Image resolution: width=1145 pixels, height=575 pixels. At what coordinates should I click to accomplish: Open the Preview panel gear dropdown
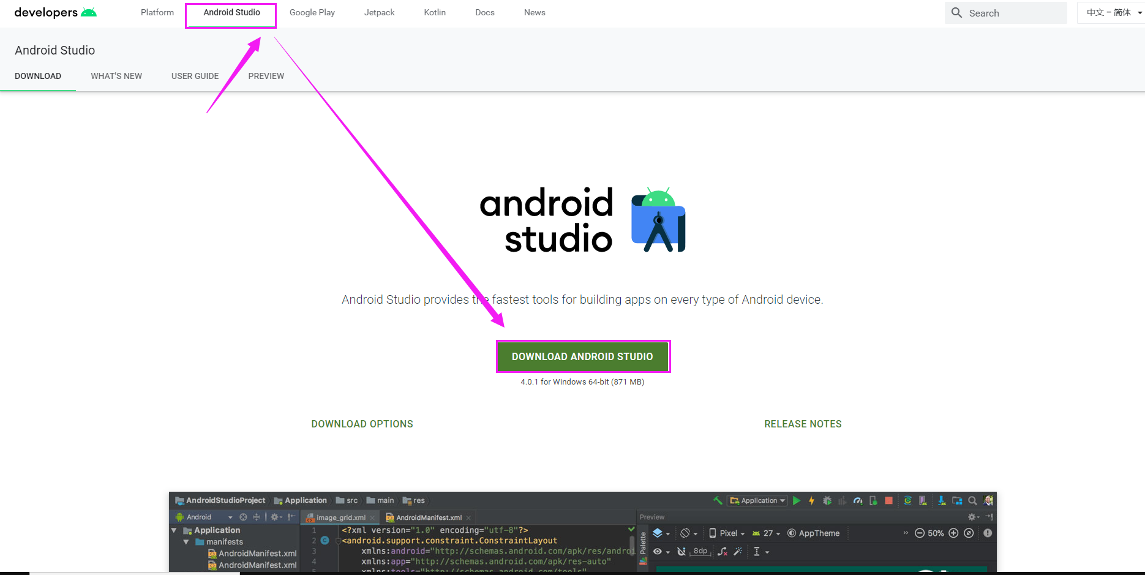tap(975, 517)
